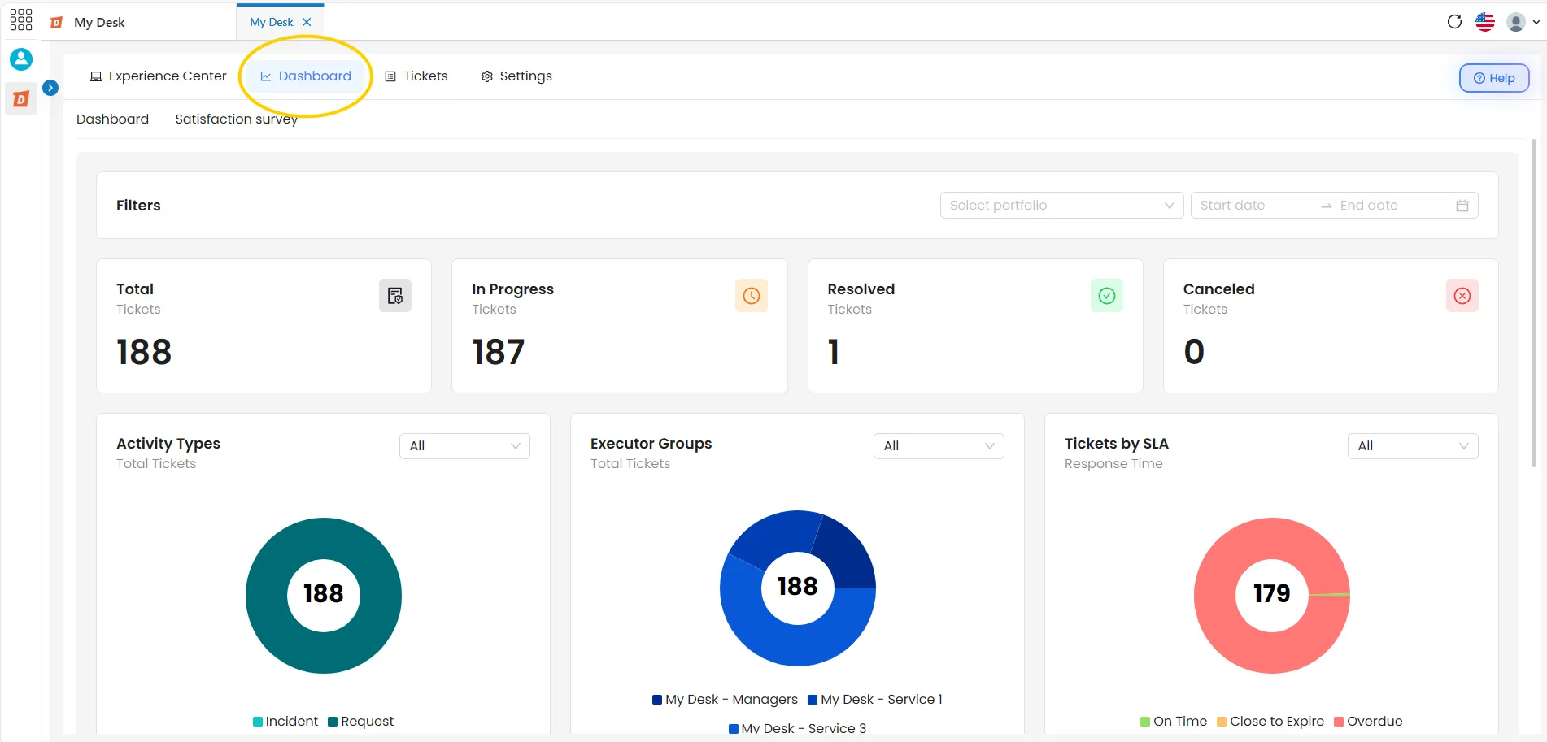Open the Dashboard sub-tab
The width and height of the screenshot is (1547, 742).
coord(112,119)
